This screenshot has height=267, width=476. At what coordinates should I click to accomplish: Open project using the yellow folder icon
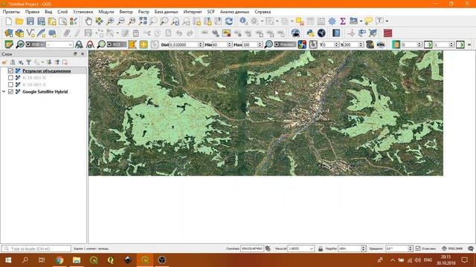pyautogui.click(x=19, y=22)
